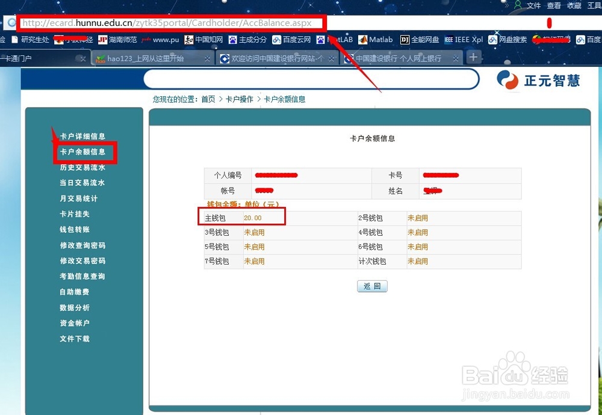The width and height of the screenshot is (602, 415).
Task: Open the 湖南师范 bookmark
Action: pyautogui.click(x=122, y=40)
